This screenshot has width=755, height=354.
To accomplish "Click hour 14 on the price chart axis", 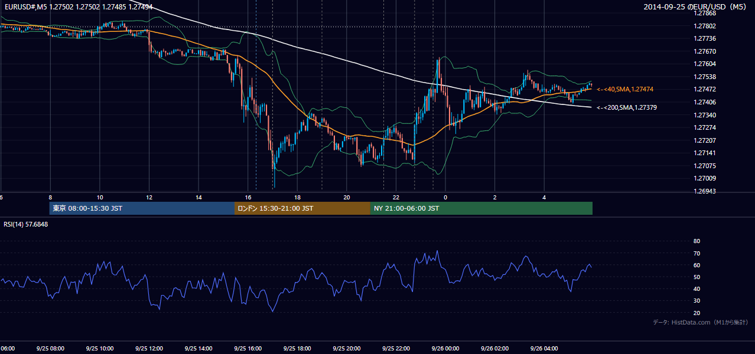I will (198, 198).
